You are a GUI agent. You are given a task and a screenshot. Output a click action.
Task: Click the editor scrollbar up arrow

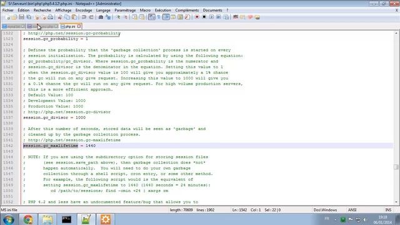396,33
